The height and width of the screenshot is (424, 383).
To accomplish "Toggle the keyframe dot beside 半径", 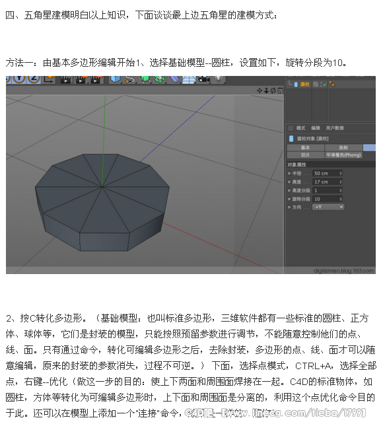I will pyautogui.click(x=289, y=173).
